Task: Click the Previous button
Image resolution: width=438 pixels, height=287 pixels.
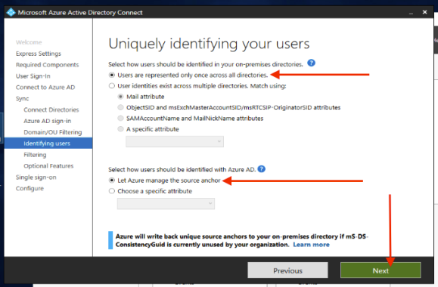Action: (x=287, y=270)
